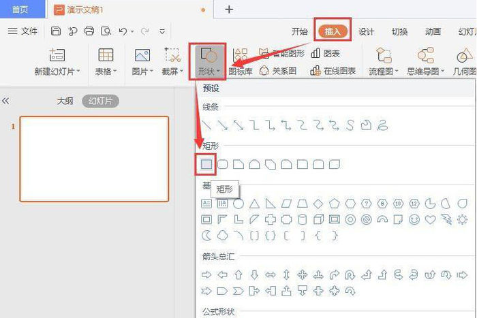Click the Redo arrow icon

click(x=144, y=31)
